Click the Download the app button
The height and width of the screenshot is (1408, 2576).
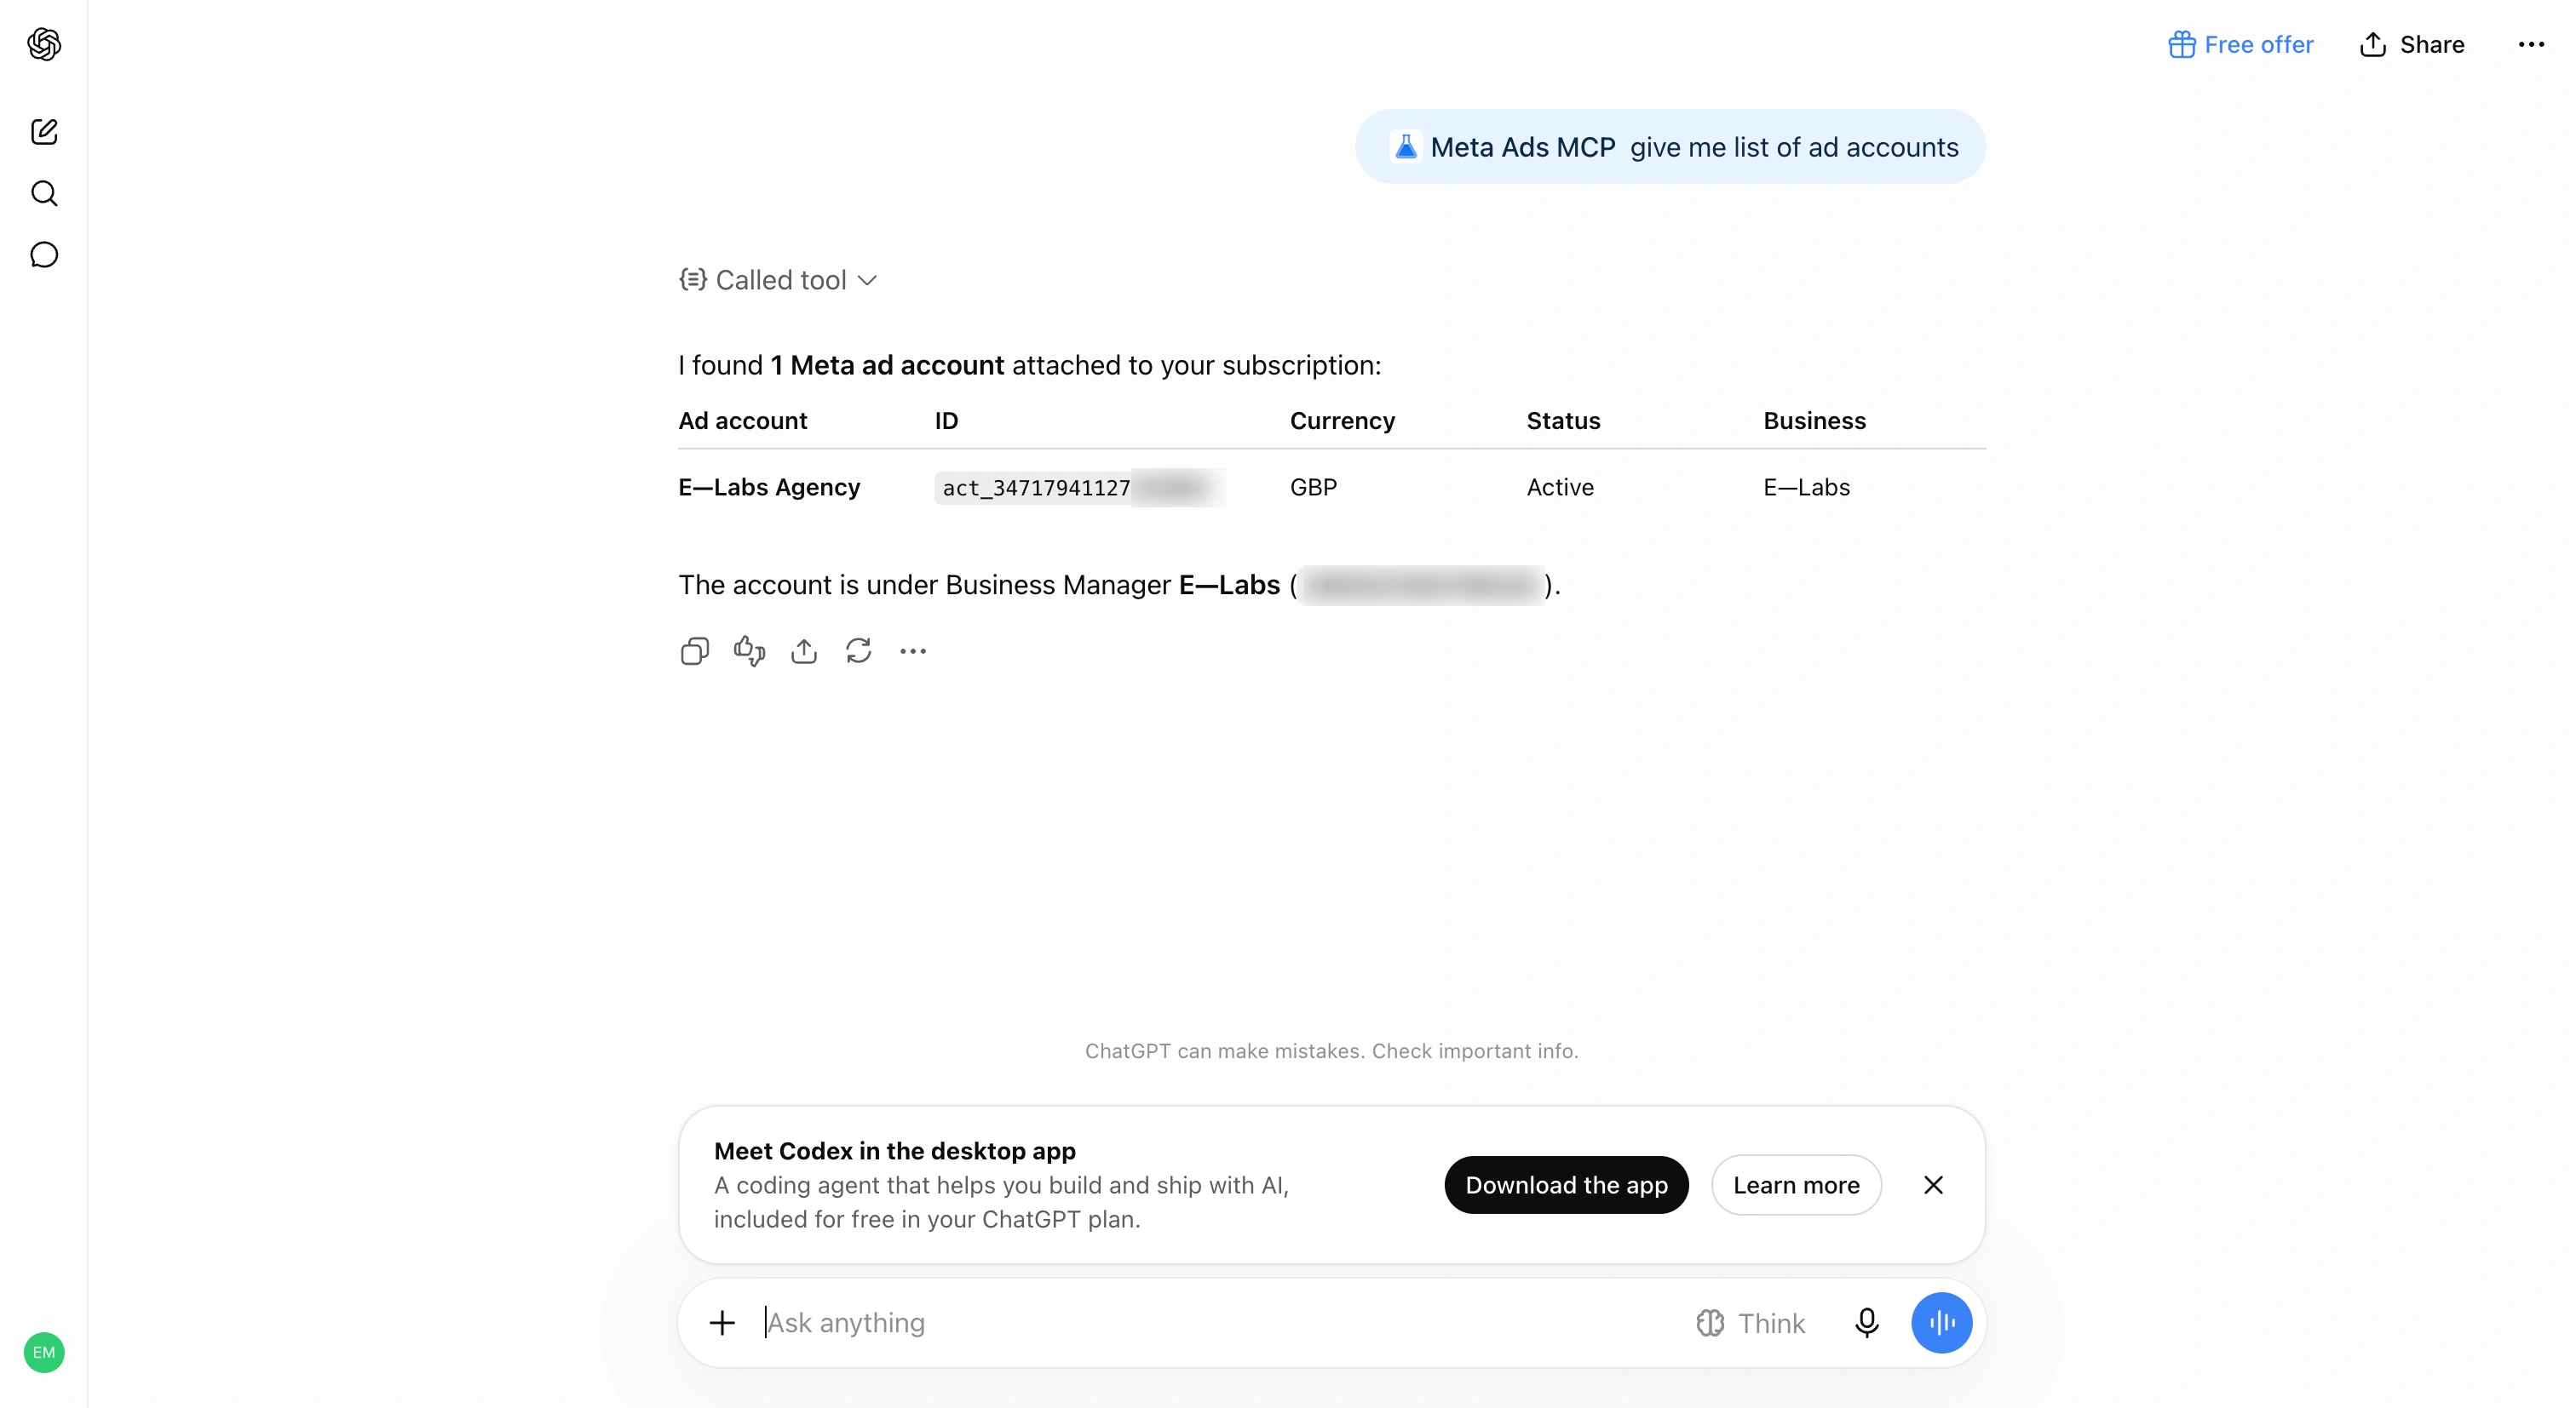point(1566,1185)
